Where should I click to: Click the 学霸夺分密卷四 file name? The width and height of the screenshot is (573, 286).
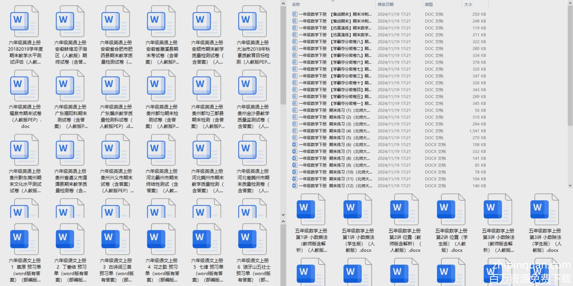point(335,90)
